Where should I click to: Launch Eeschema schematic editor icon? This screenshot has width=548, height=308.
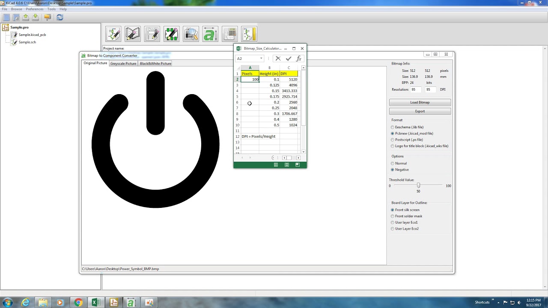tap(113, 34)
